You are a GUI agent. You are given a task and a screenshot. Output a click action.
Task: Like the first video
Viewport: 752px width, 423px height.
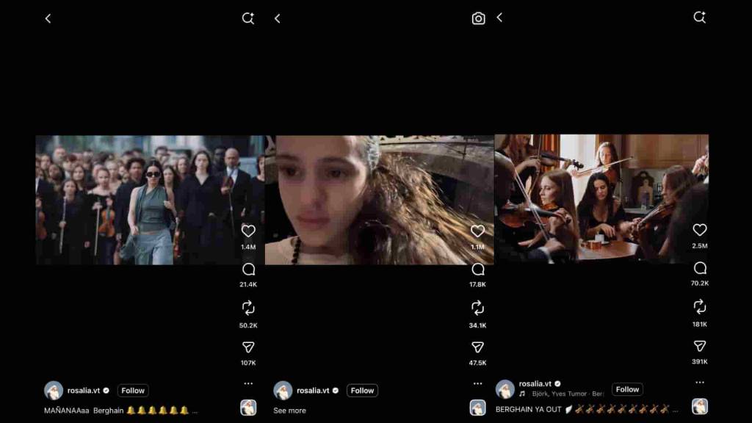248,229
